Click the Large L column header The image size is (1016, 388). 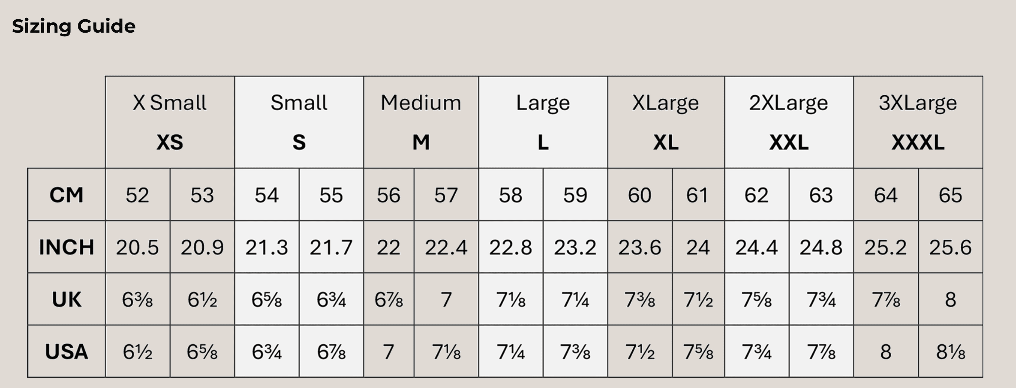(x=543, y=122)
